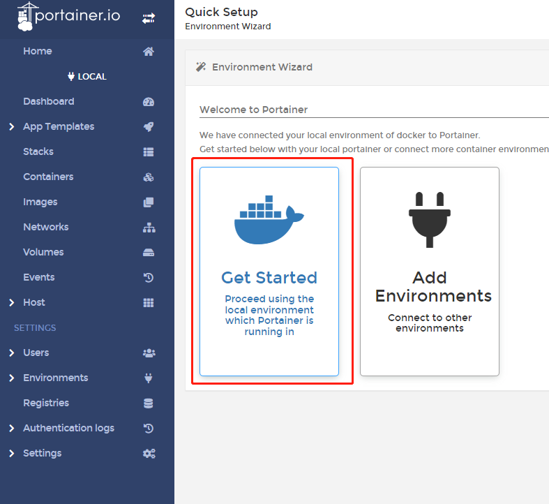Click the Docker whale icon

(x=269, y=220)
